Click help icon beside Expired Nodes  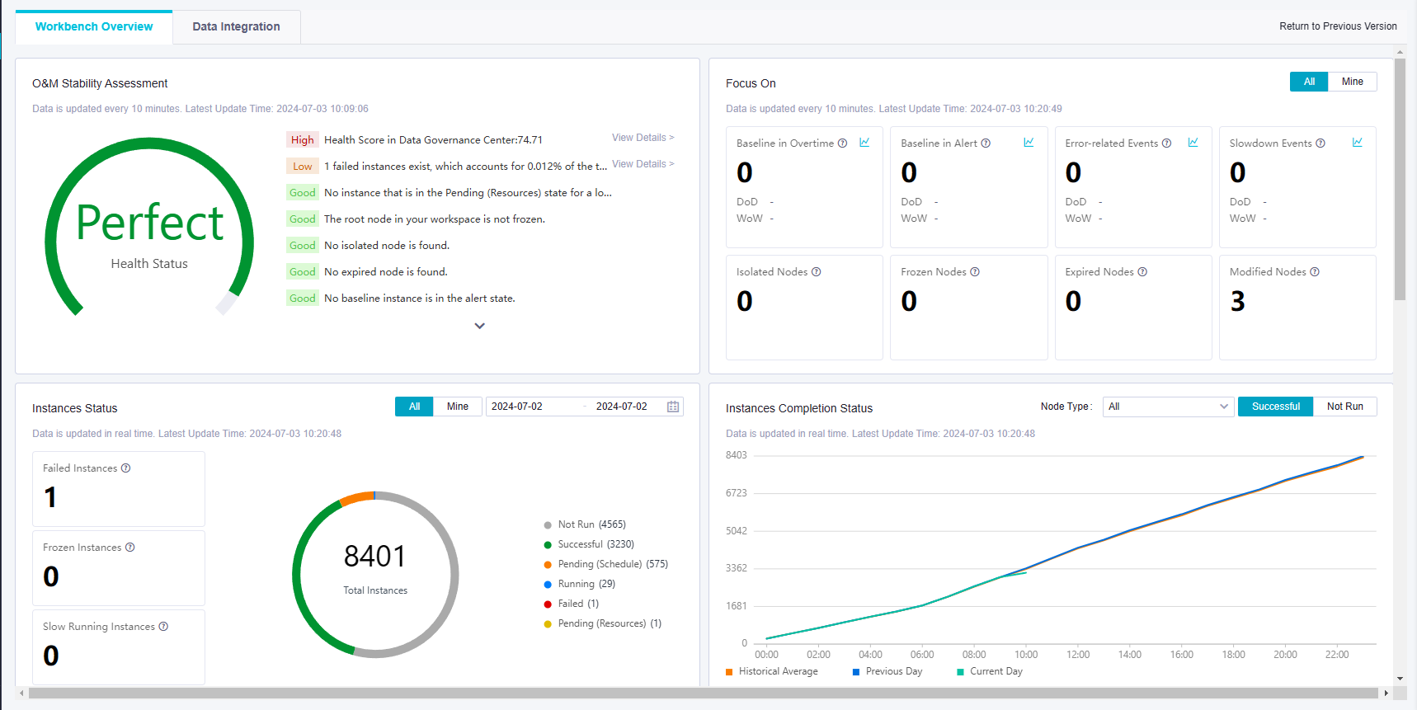(1142, 272)
